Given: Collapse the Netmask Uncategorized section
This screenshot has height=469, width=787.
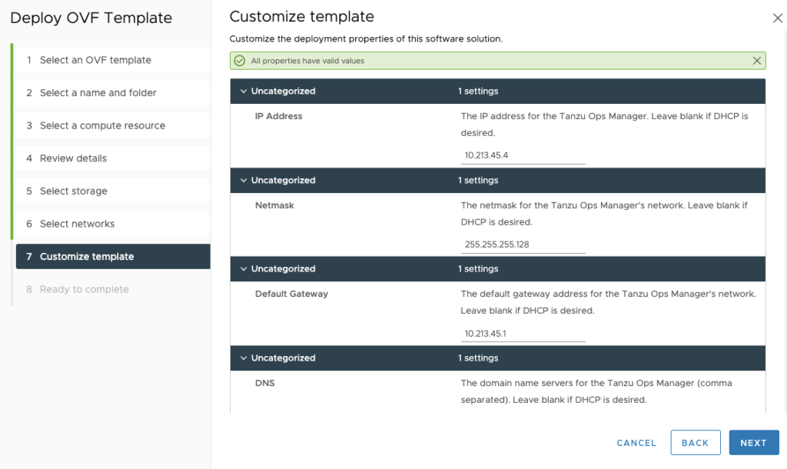Looking at the screenshot, I should (x=244, y=180).
